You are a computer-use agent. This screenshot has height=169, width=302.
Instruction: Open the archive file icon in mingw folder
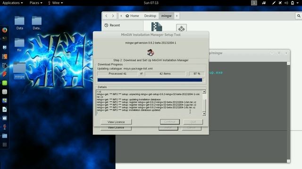157,27
